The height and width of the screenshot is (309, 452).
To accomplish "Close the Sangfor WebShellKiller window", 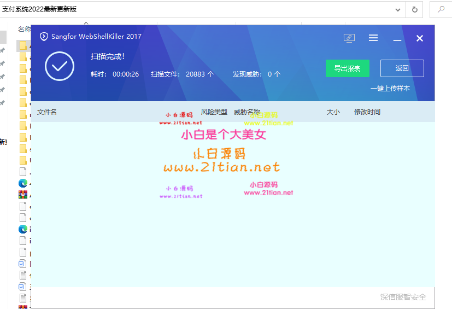I will point(419,38).
